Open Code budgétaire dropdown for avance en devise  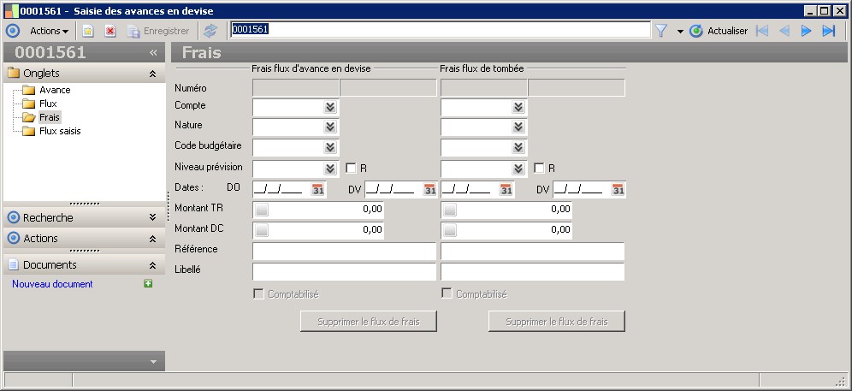[x=330, y=147]
